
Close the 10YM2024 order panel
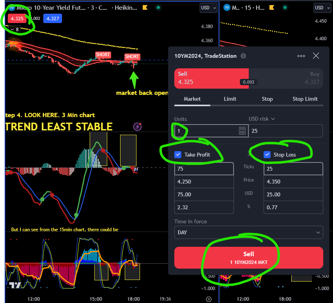click(x=316, y=56)
